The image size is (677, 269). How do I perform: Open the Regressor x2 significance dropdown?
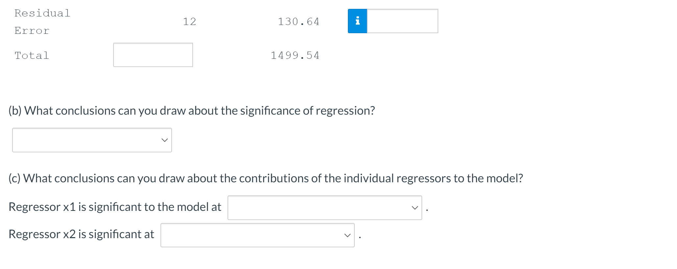(257, 235)
